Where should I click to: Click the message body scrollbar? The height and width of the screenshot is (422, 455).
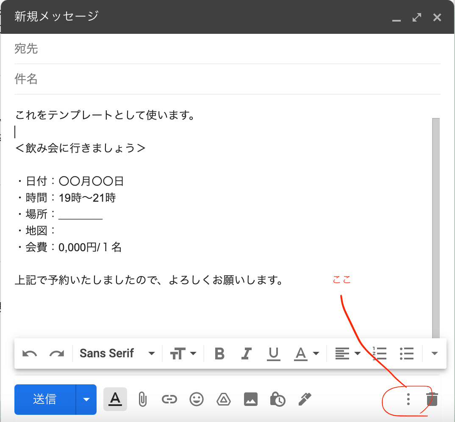point(436,228)
